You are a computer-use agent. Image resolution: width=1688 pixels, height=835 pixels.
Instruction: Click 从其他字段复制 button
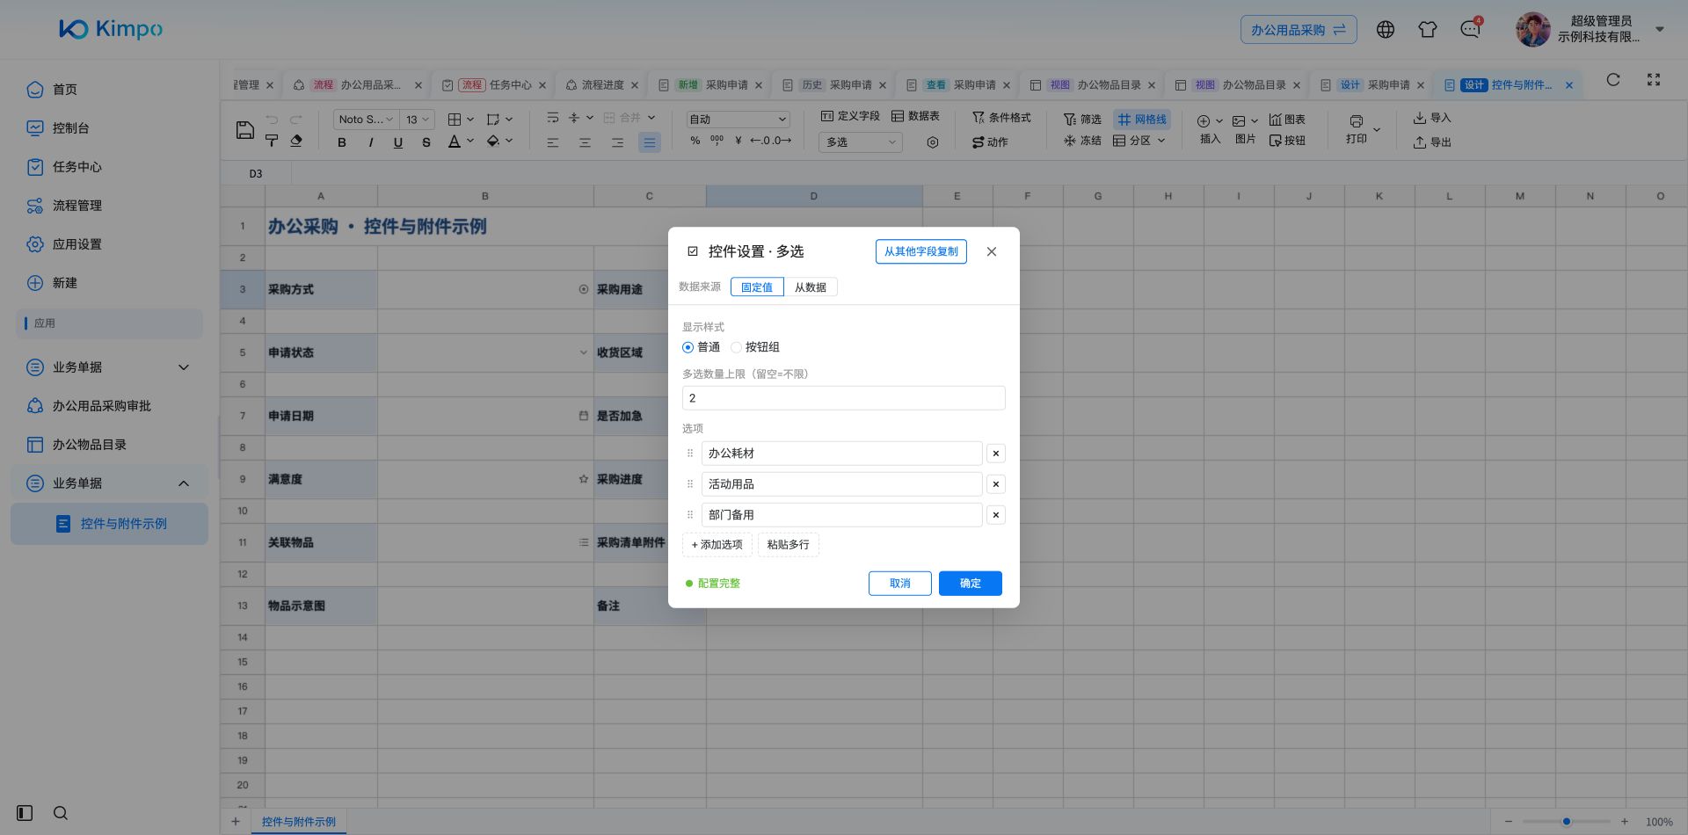(921, 251)
